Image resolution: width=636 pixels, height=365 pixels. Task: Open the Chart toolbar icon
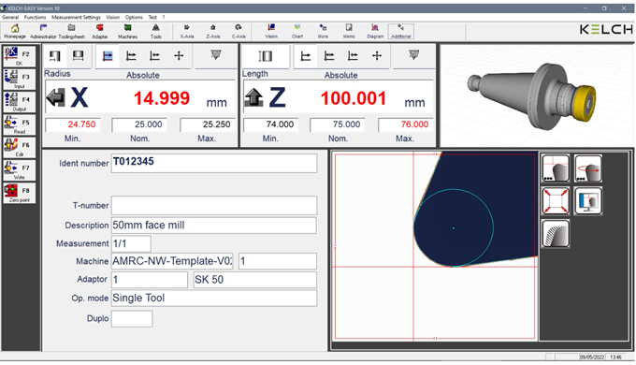coord(297,32)
